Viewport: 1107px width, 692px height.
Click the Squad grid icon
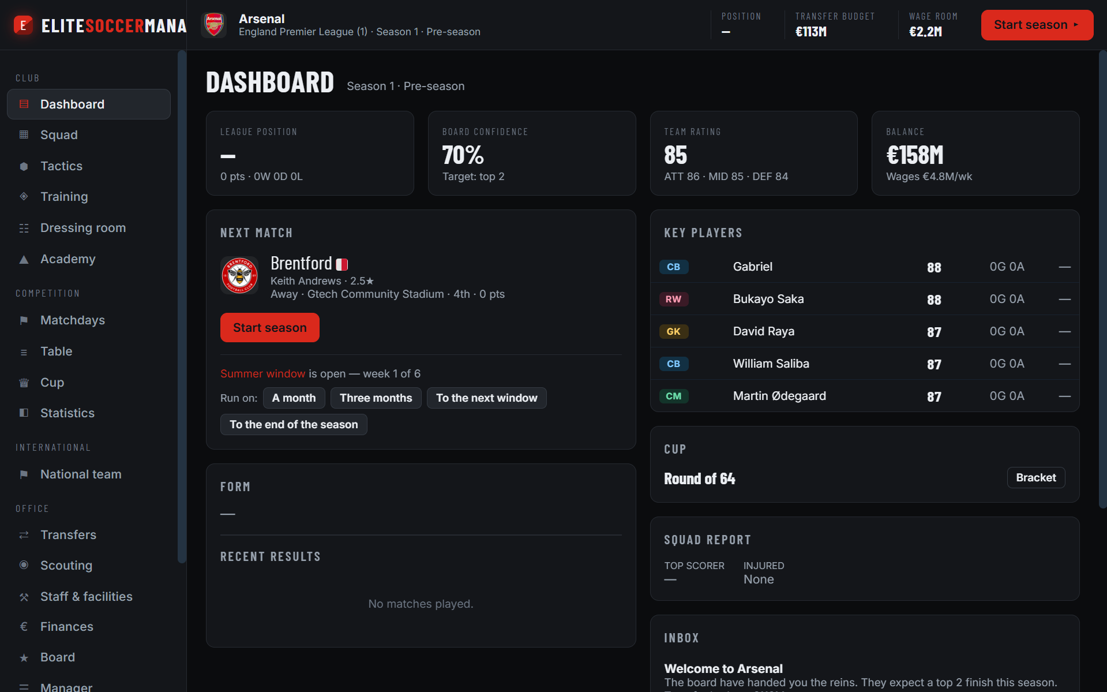pyautogui.click(x=24, y=135)
